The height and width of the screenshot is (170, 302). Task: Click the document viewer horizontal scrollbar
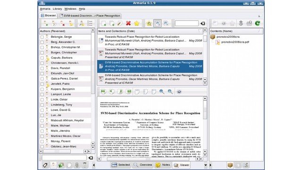pos(148,159)
